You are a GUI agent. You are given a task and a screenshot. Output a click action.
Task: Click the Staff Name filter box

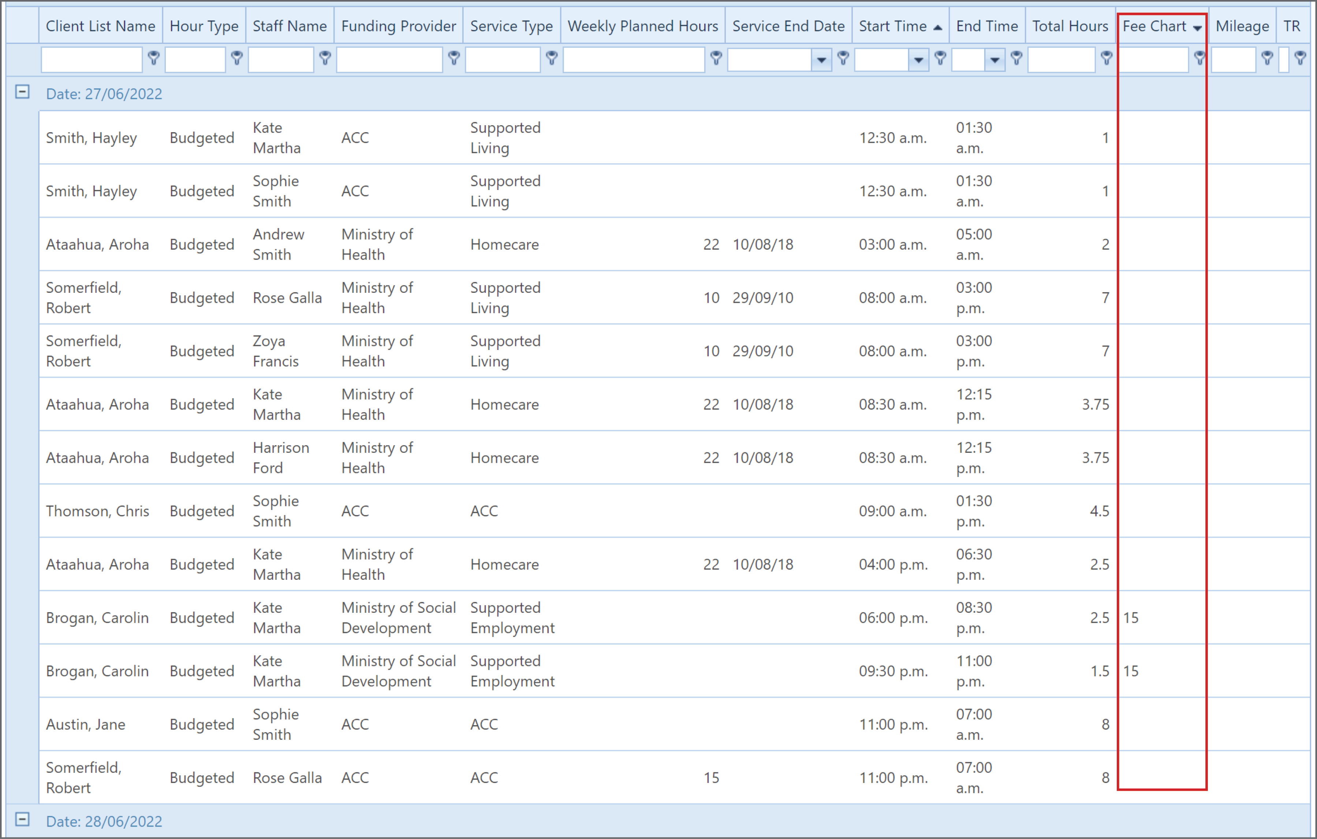pos(281,60)
